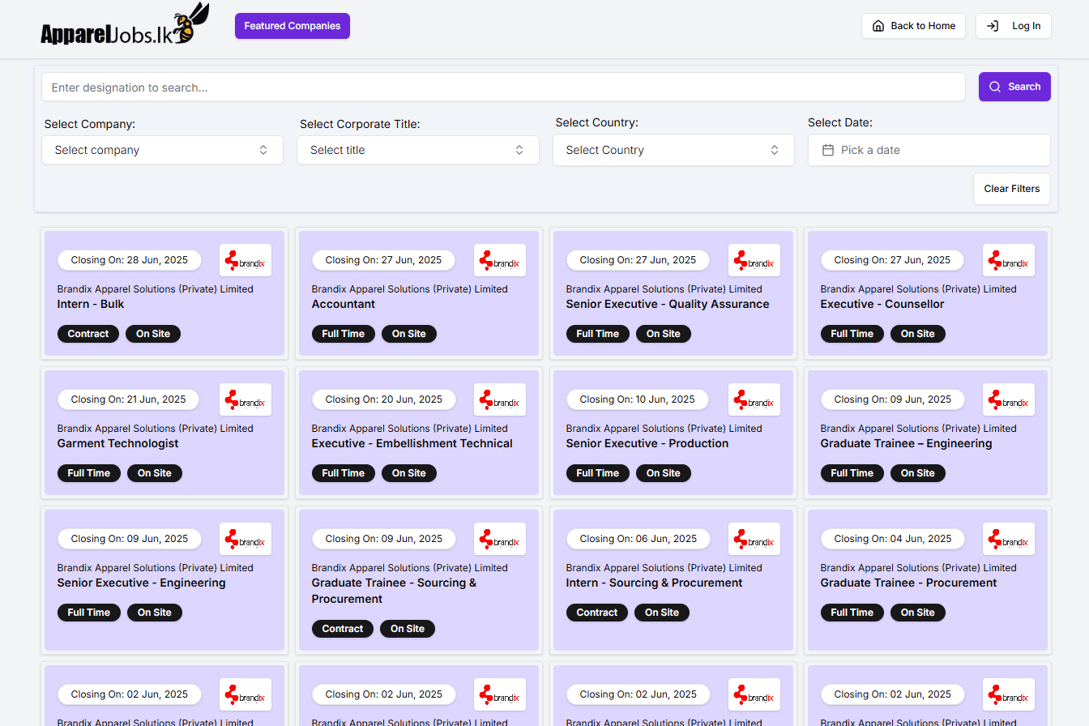Viewport: 1089px width, 726px height.
Task: Open the Pick a date field
Action: coord(929,150)
